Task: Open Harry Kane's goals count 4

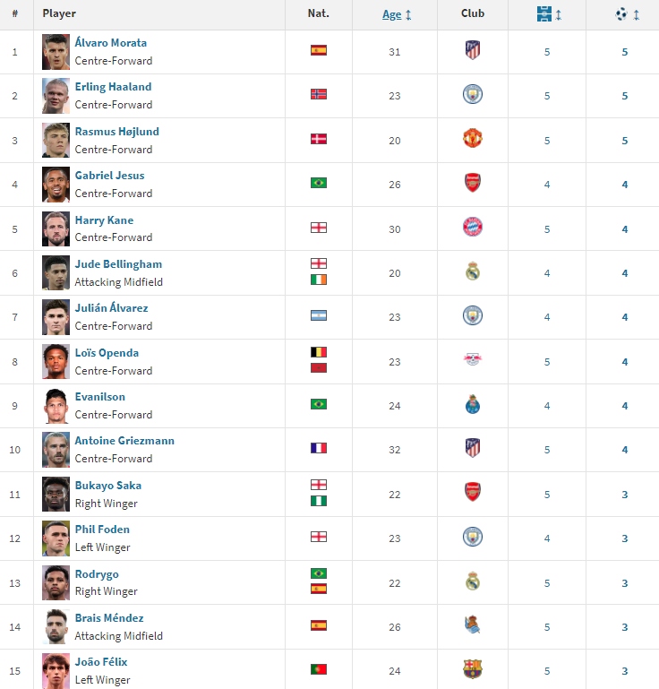Action: 625,229
